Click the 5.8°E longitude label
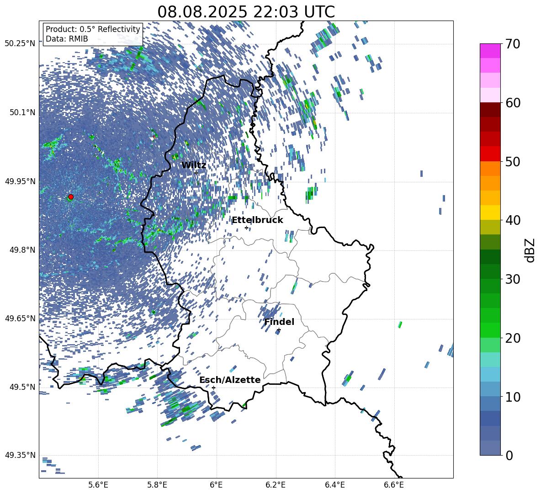Viewport: 541px width, 494px height. [x=157, y=485]
